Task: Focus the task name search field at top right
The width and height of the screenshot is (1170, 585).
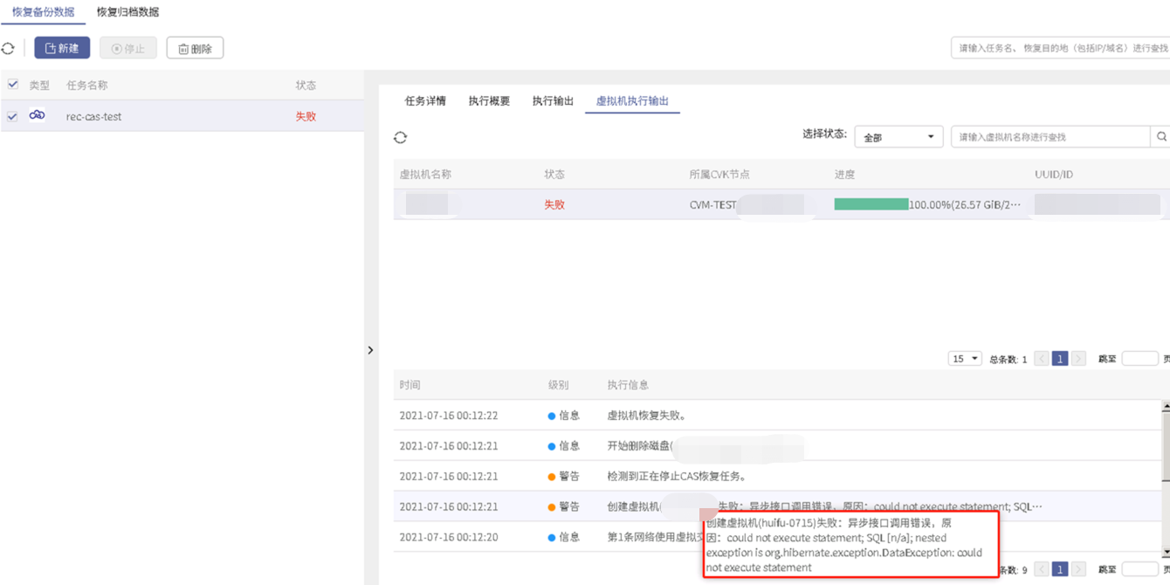Action: point(1060,48)
